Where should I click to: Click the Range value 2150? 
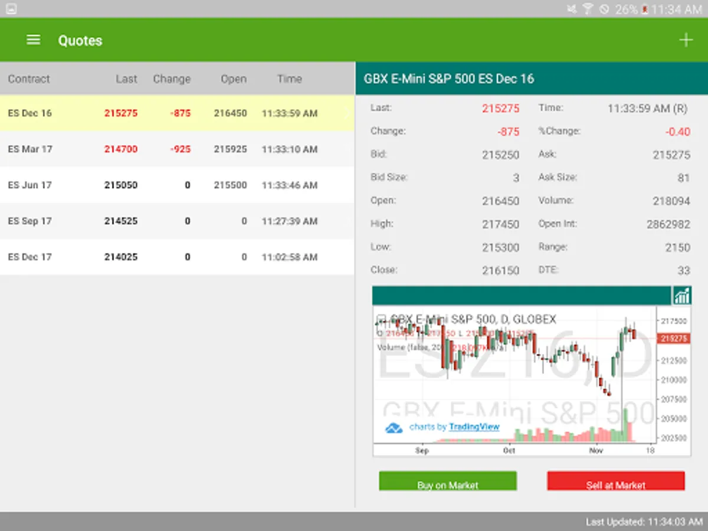(x=678, y=248)
